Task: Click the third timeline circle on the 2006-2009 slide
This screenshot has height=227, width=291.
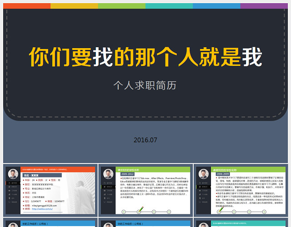Action: coord(249,212)
